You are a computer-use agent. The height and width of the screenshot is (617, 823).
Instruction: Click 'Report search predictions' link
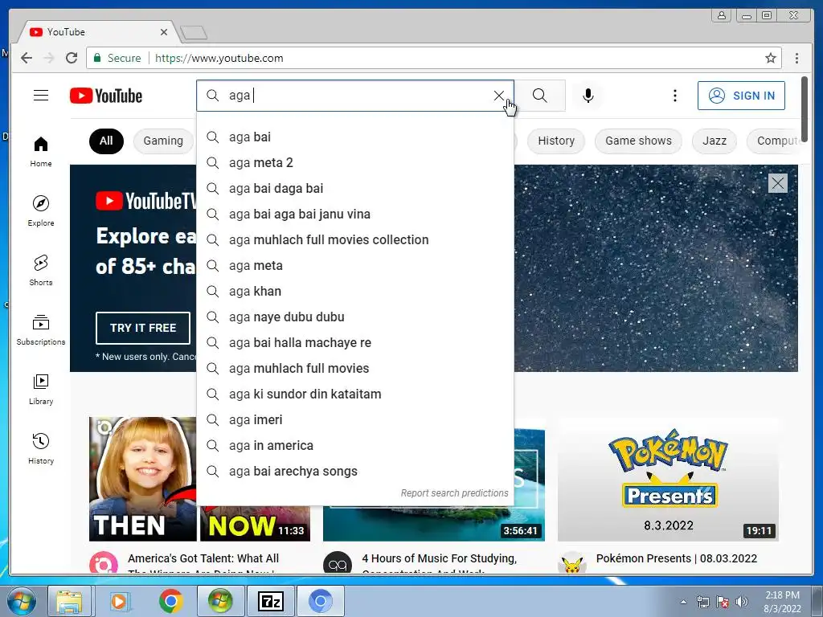pos(455,493)
